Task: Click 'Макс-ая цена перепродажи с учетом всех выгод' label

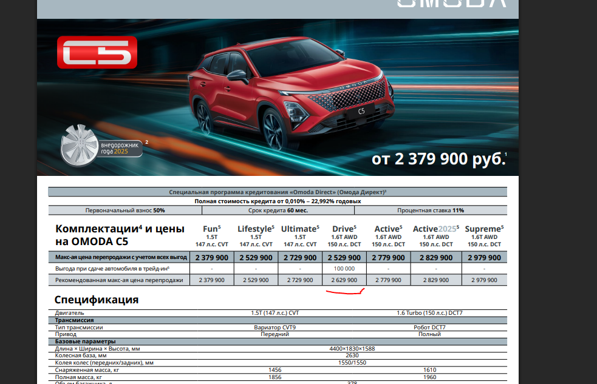Action: coord(121,257)
